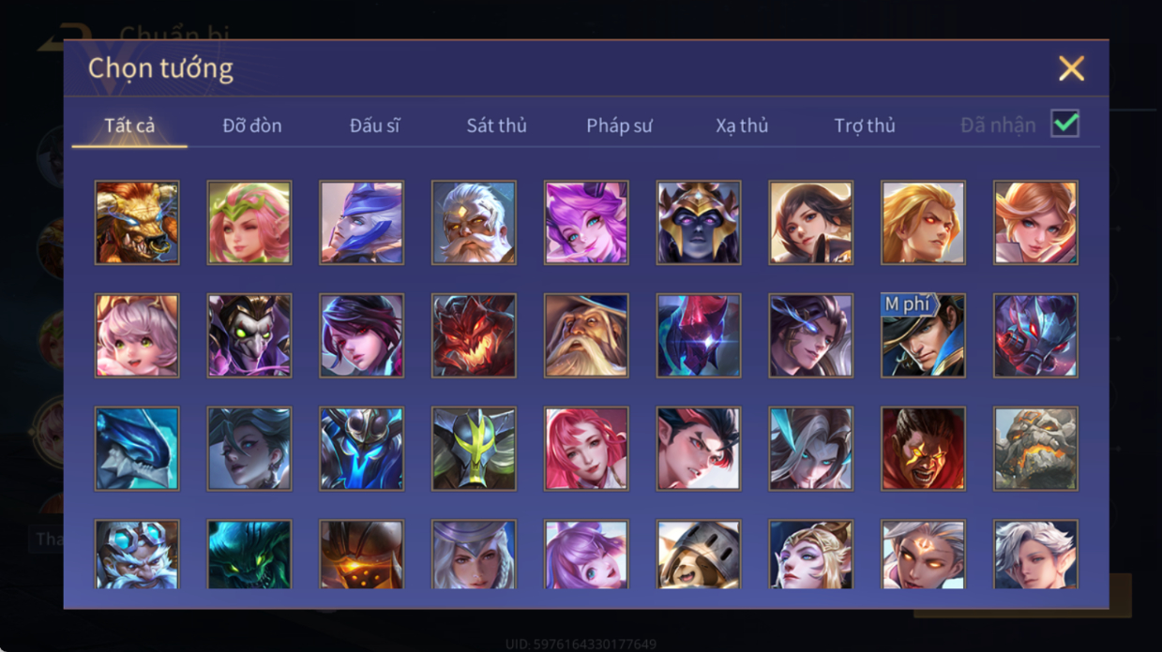The height and width of the screenshot is (652, 1162).
Task: Select the golden lion beast hero portrait
Action: [x=137, y=223]
